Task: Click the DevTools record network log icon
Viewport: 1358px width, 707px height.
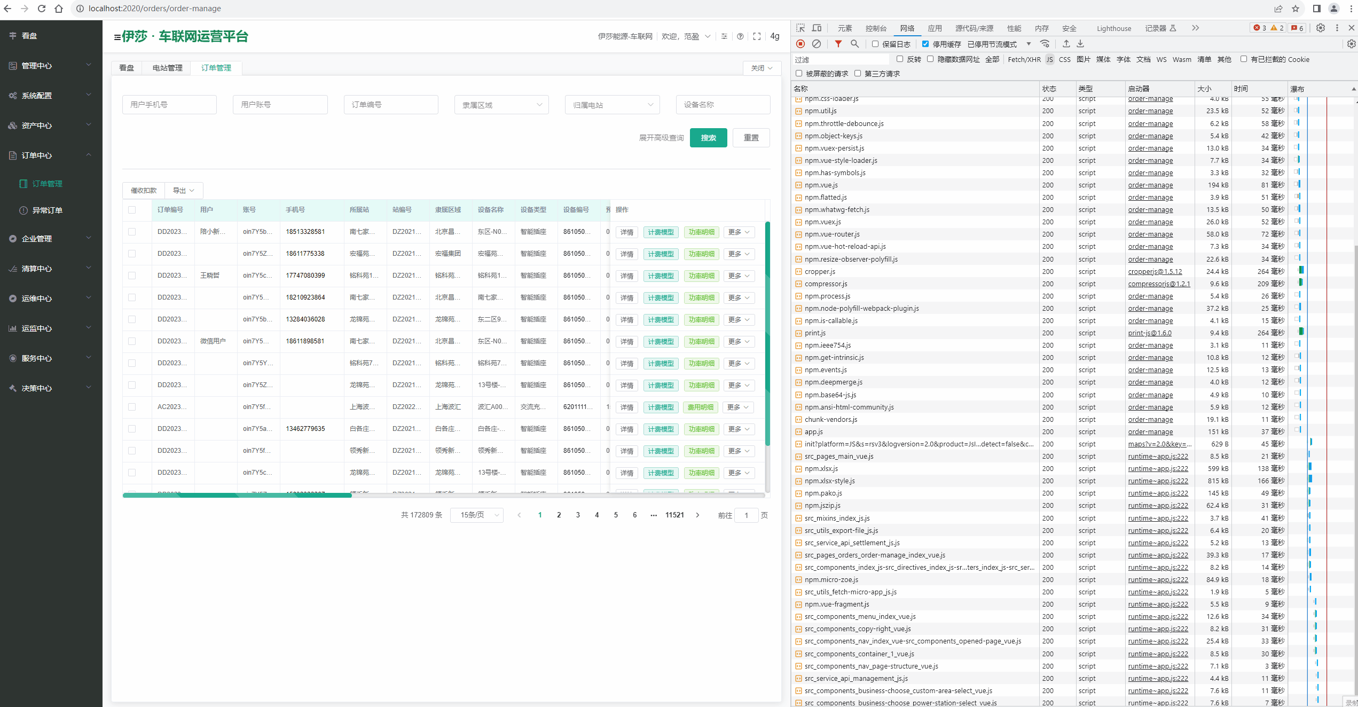Action: (800, 44)
